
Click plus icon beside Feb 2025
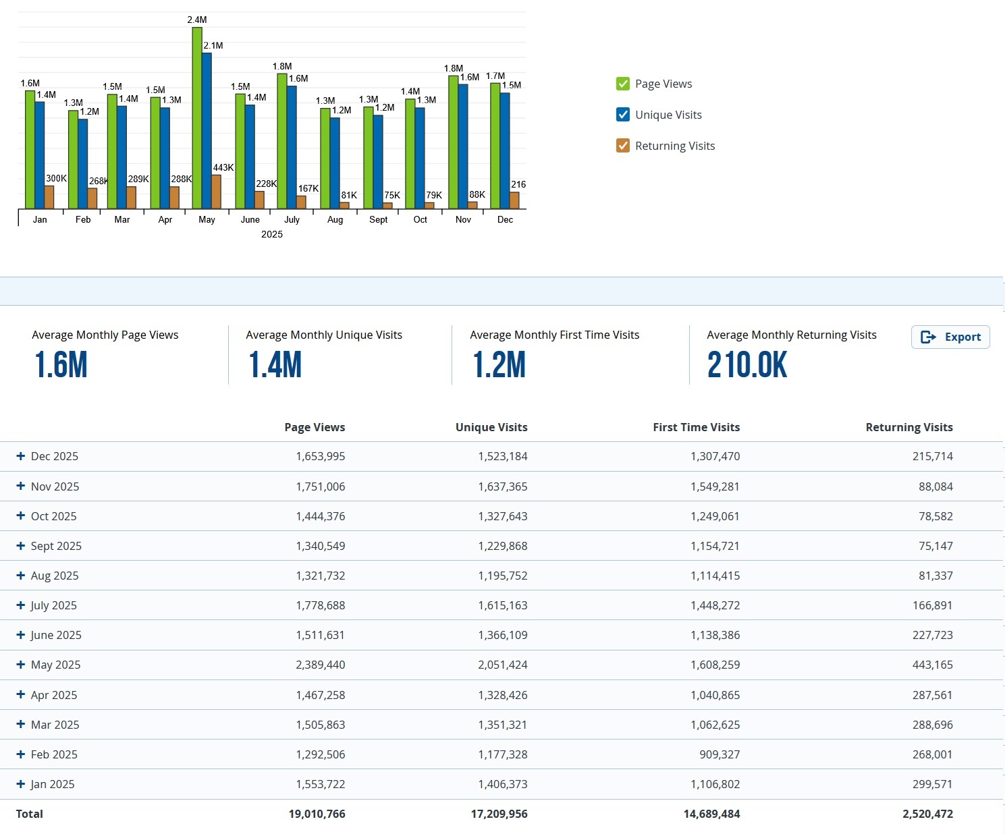pos(21,754)
